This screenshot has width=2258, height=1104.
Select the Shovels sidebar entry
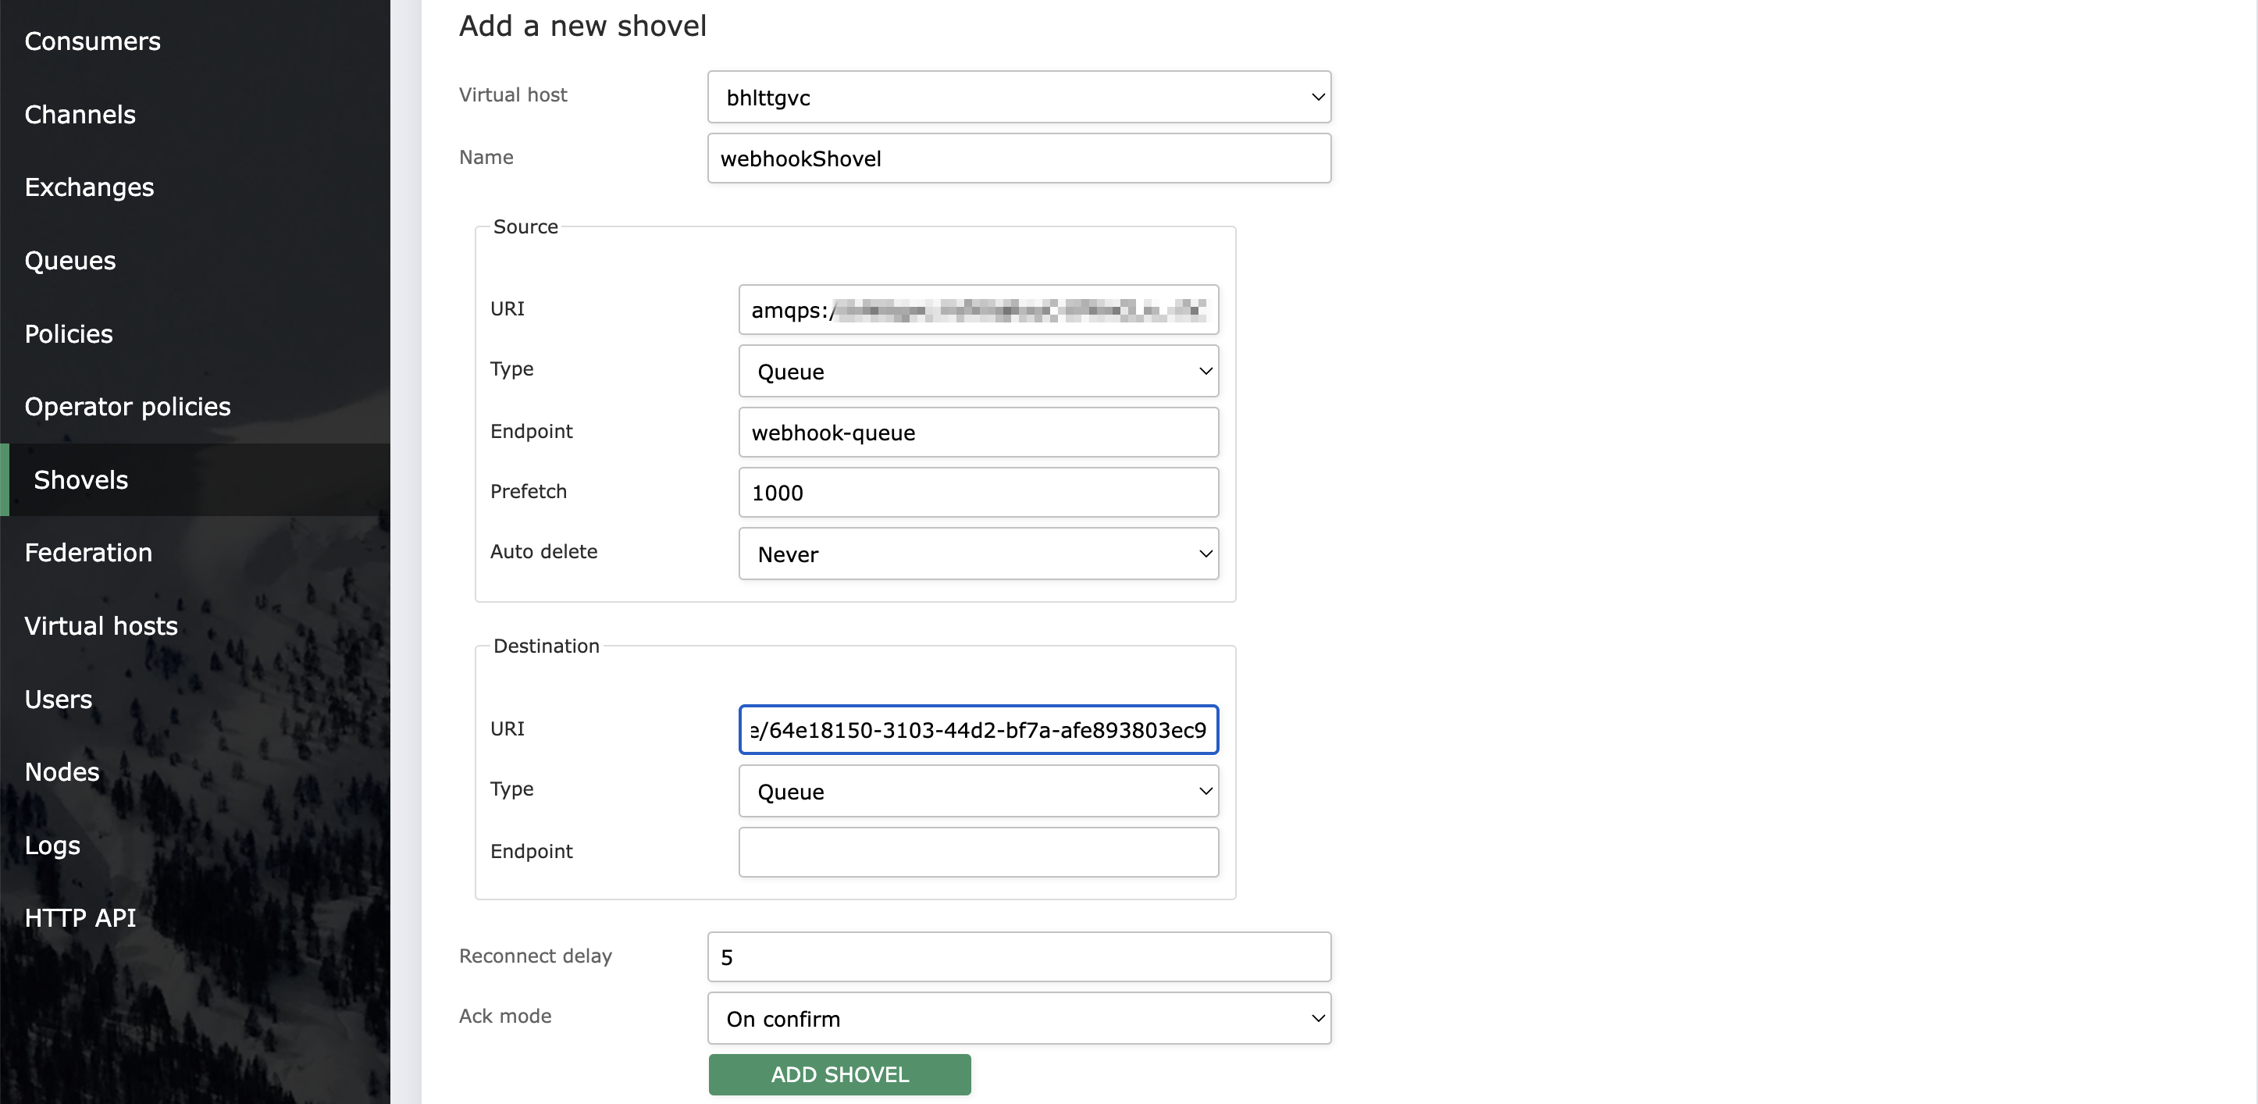point(80,479)
